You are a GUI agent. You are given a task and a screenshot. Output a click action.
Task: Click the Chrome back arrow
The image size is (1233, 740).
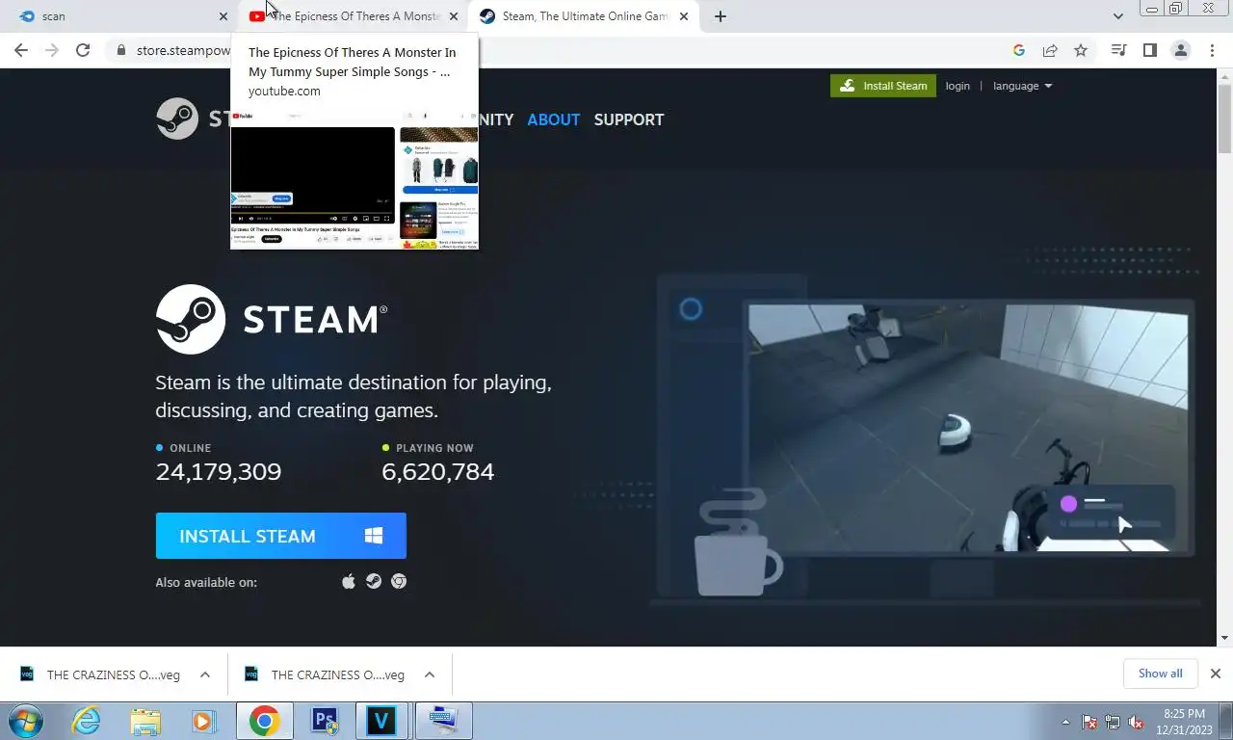point(21,50)
